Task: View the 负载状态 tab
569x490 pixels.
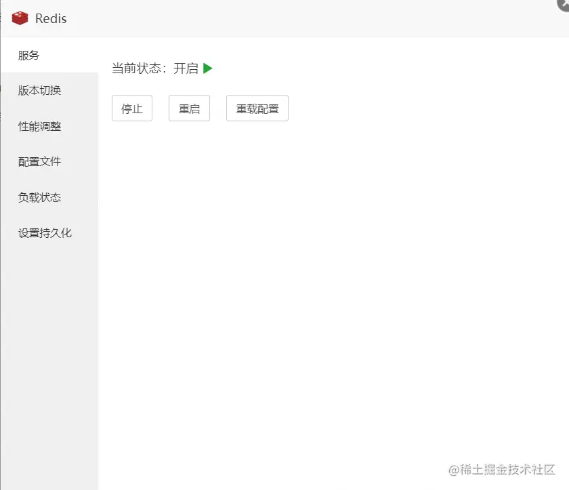Action: tap(49, 197)
